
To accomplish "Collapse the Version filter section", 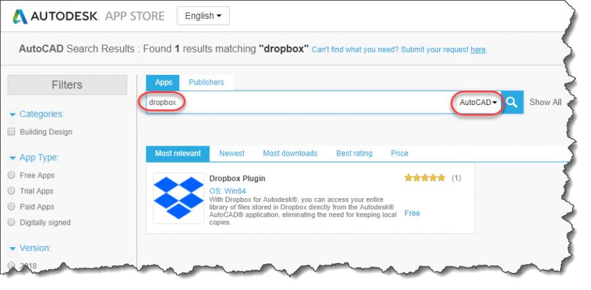I will [x=12, y=248].
